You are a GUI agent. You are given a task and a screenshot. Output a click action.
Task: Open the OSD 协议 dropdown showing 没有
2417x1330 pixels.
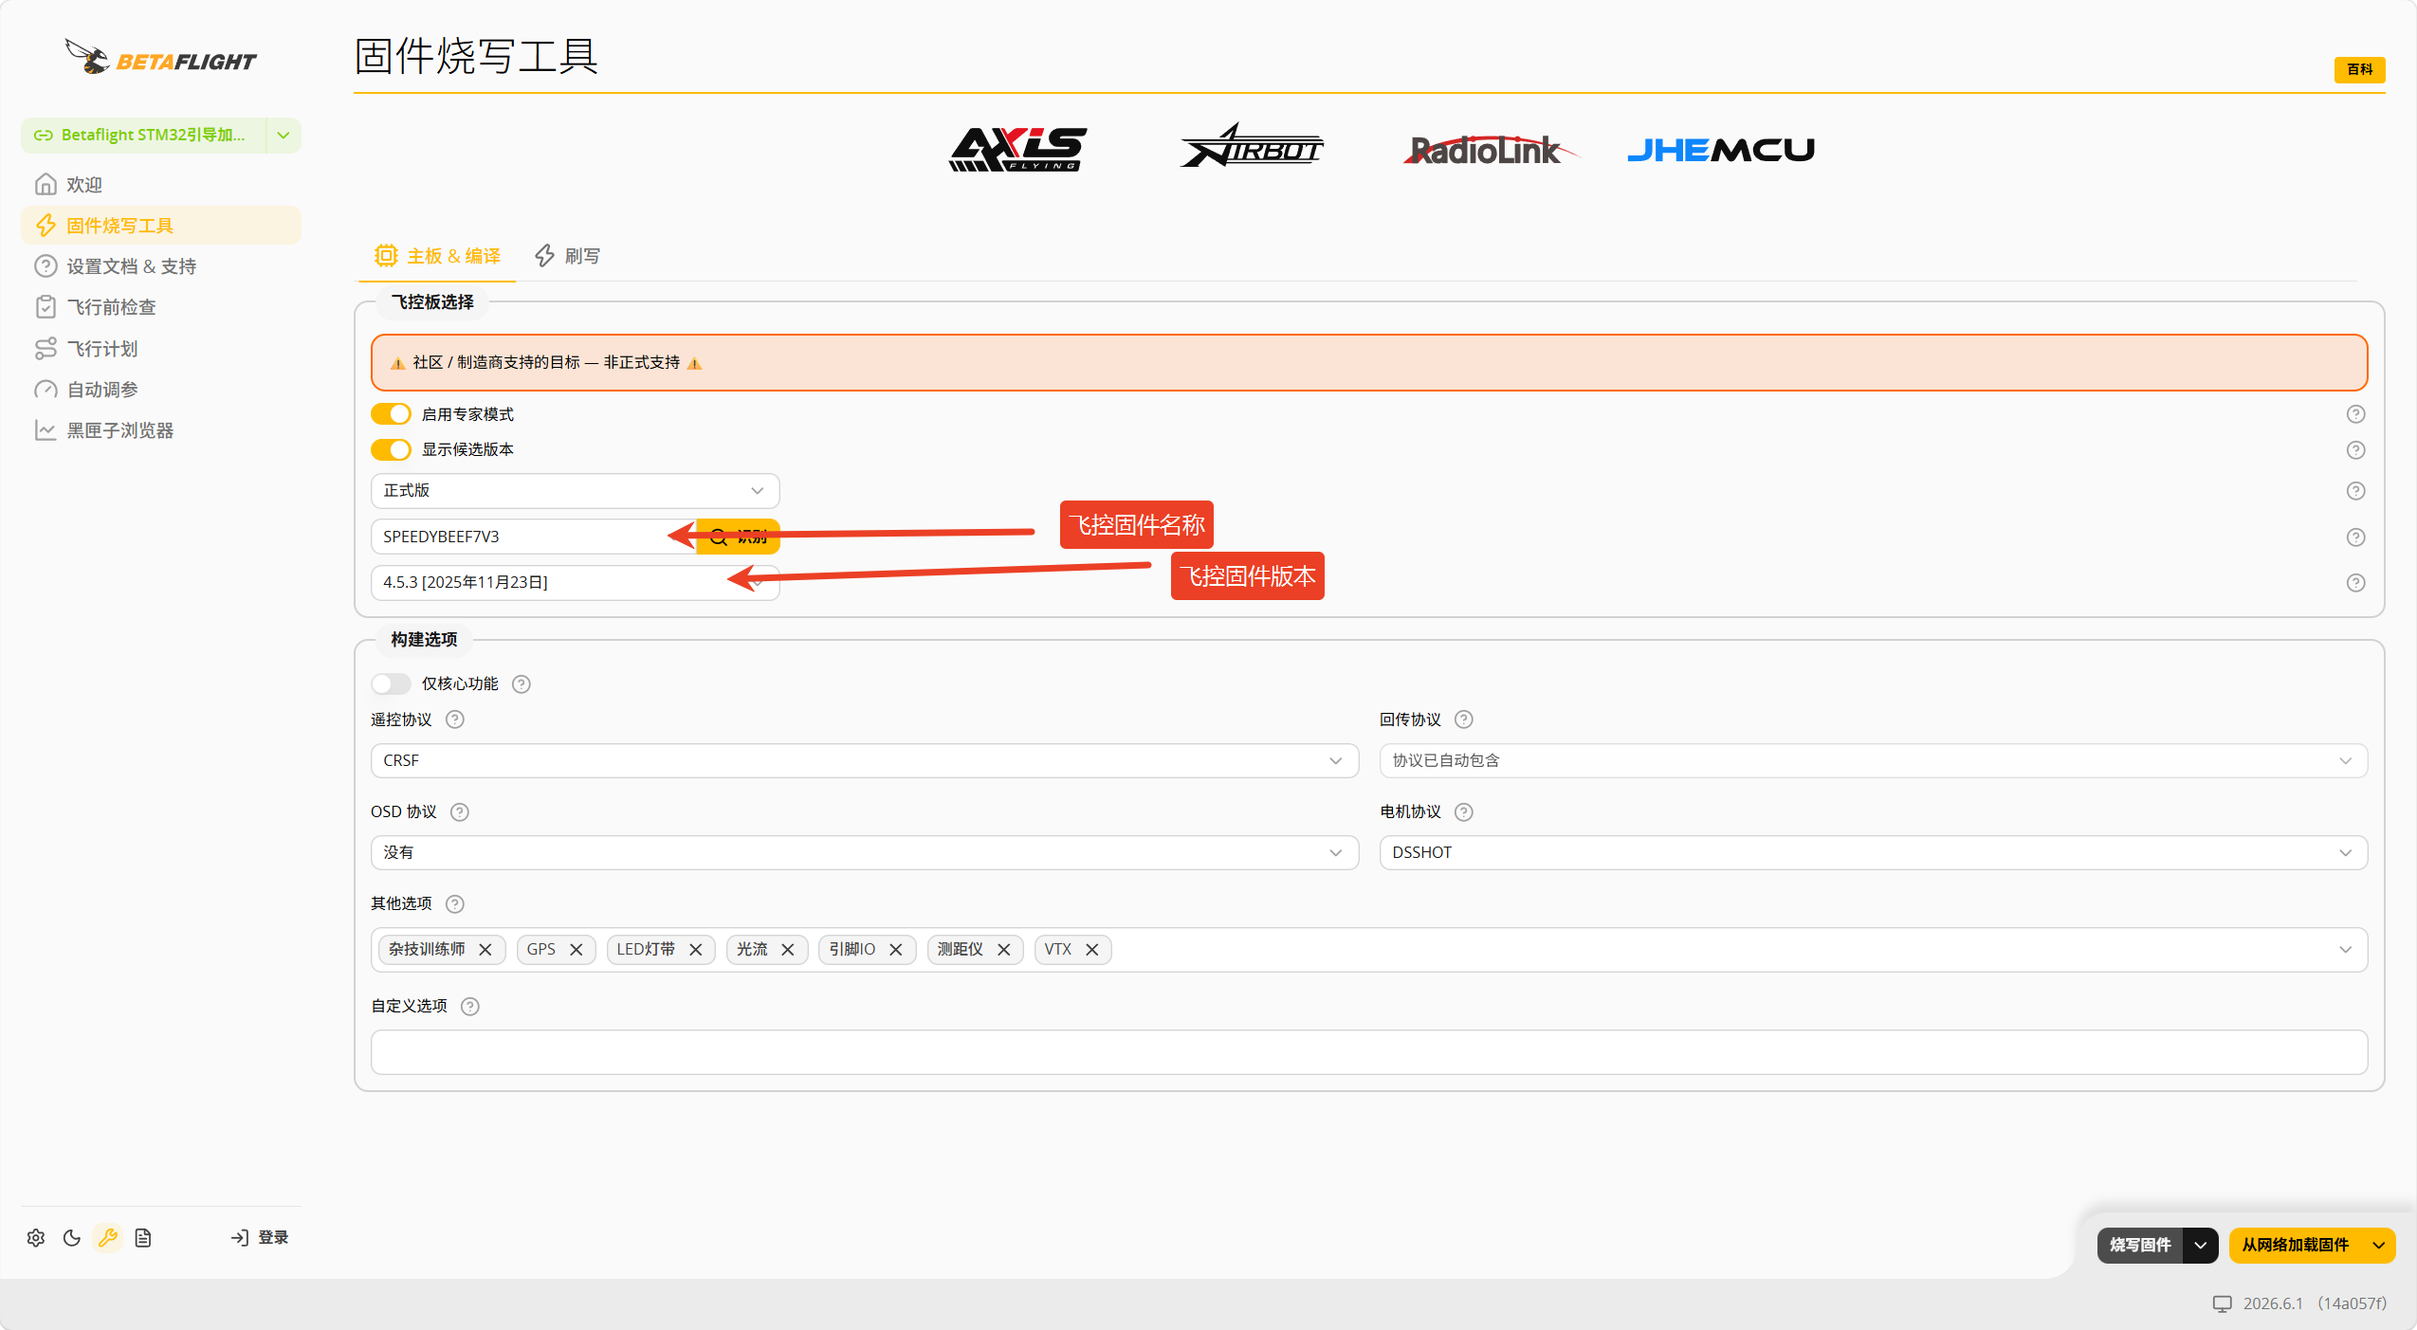[864, 853]
